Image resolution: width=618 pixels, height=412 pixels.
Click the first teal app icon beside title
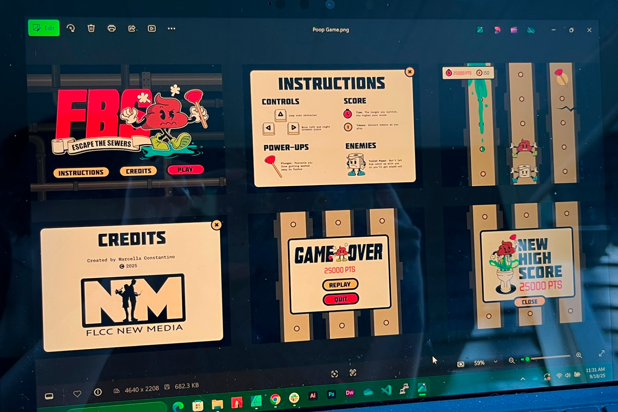pyautogui.click(x=480, y=30)
